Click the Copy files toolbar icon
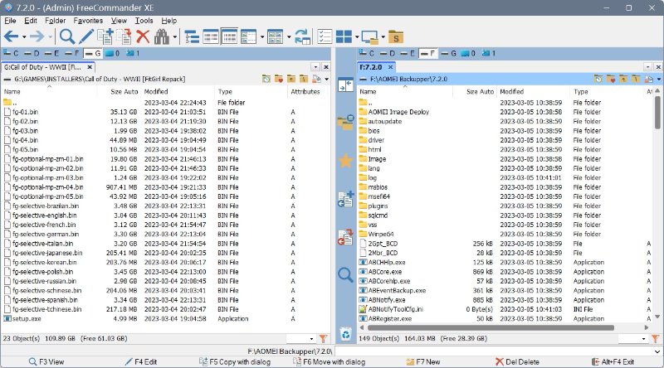Screen dimensions: 664x368 coord(105,36)
